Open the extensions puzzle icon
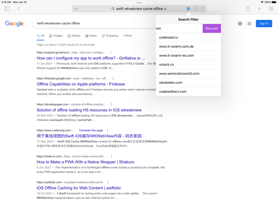Screen dimensions: 278x208 click(196, 9)
